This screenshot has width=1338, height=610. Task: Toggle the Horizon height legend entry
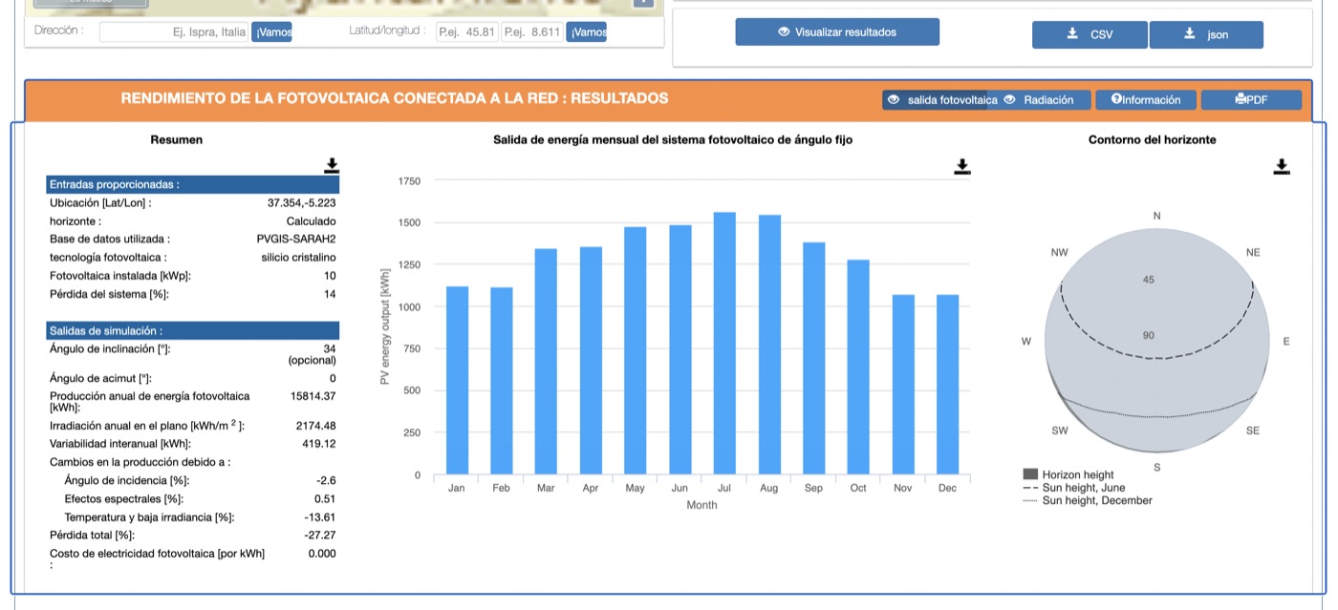point(1068,474)
